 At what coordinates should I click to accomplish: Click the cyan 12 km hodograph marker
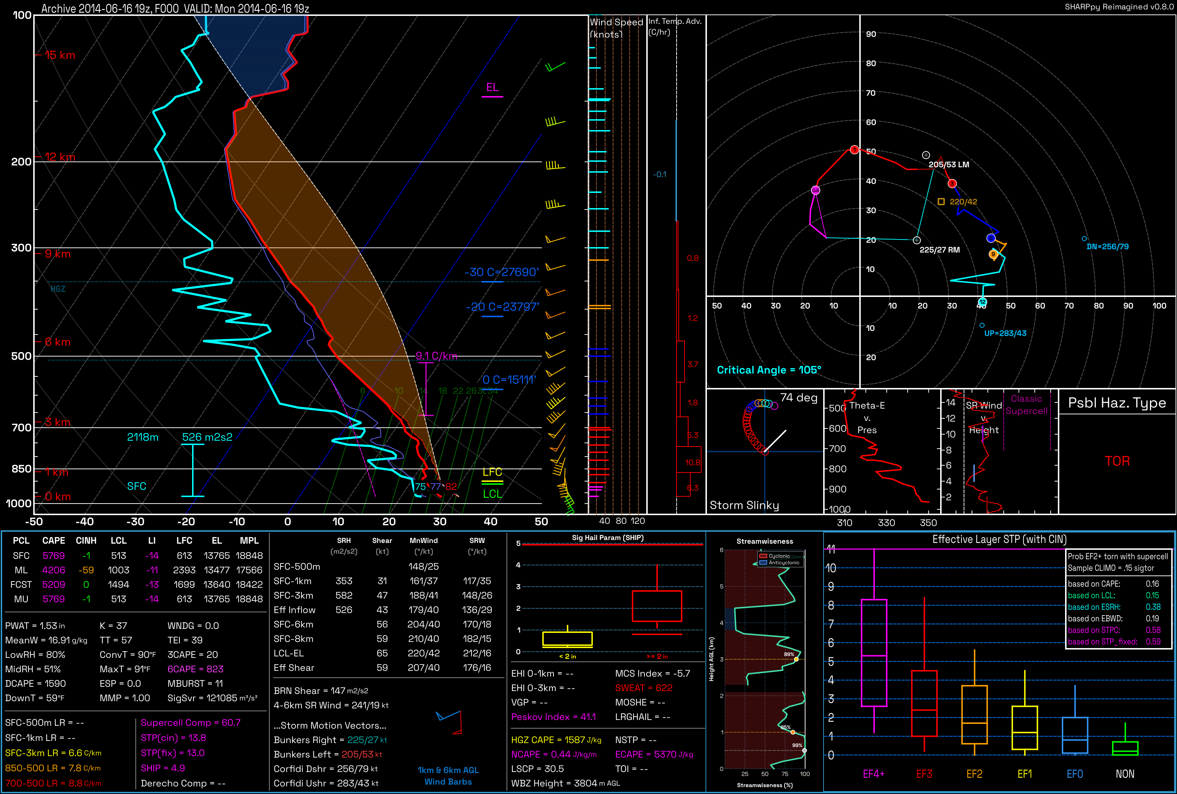coord(982,302)
